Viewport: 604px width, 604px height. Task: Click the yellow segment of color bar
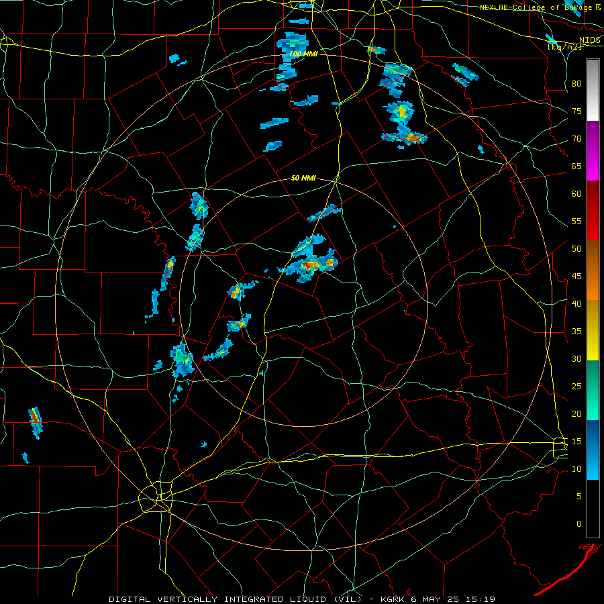coord(593,330)
